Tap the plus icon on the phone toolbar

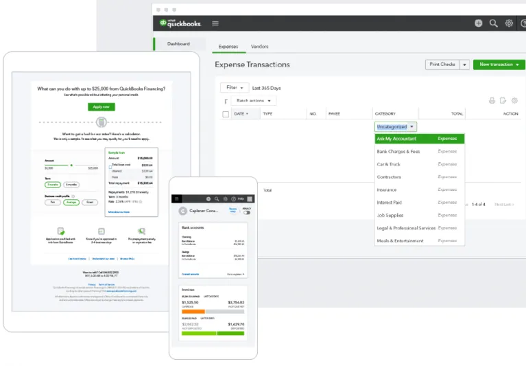point(208,198)
